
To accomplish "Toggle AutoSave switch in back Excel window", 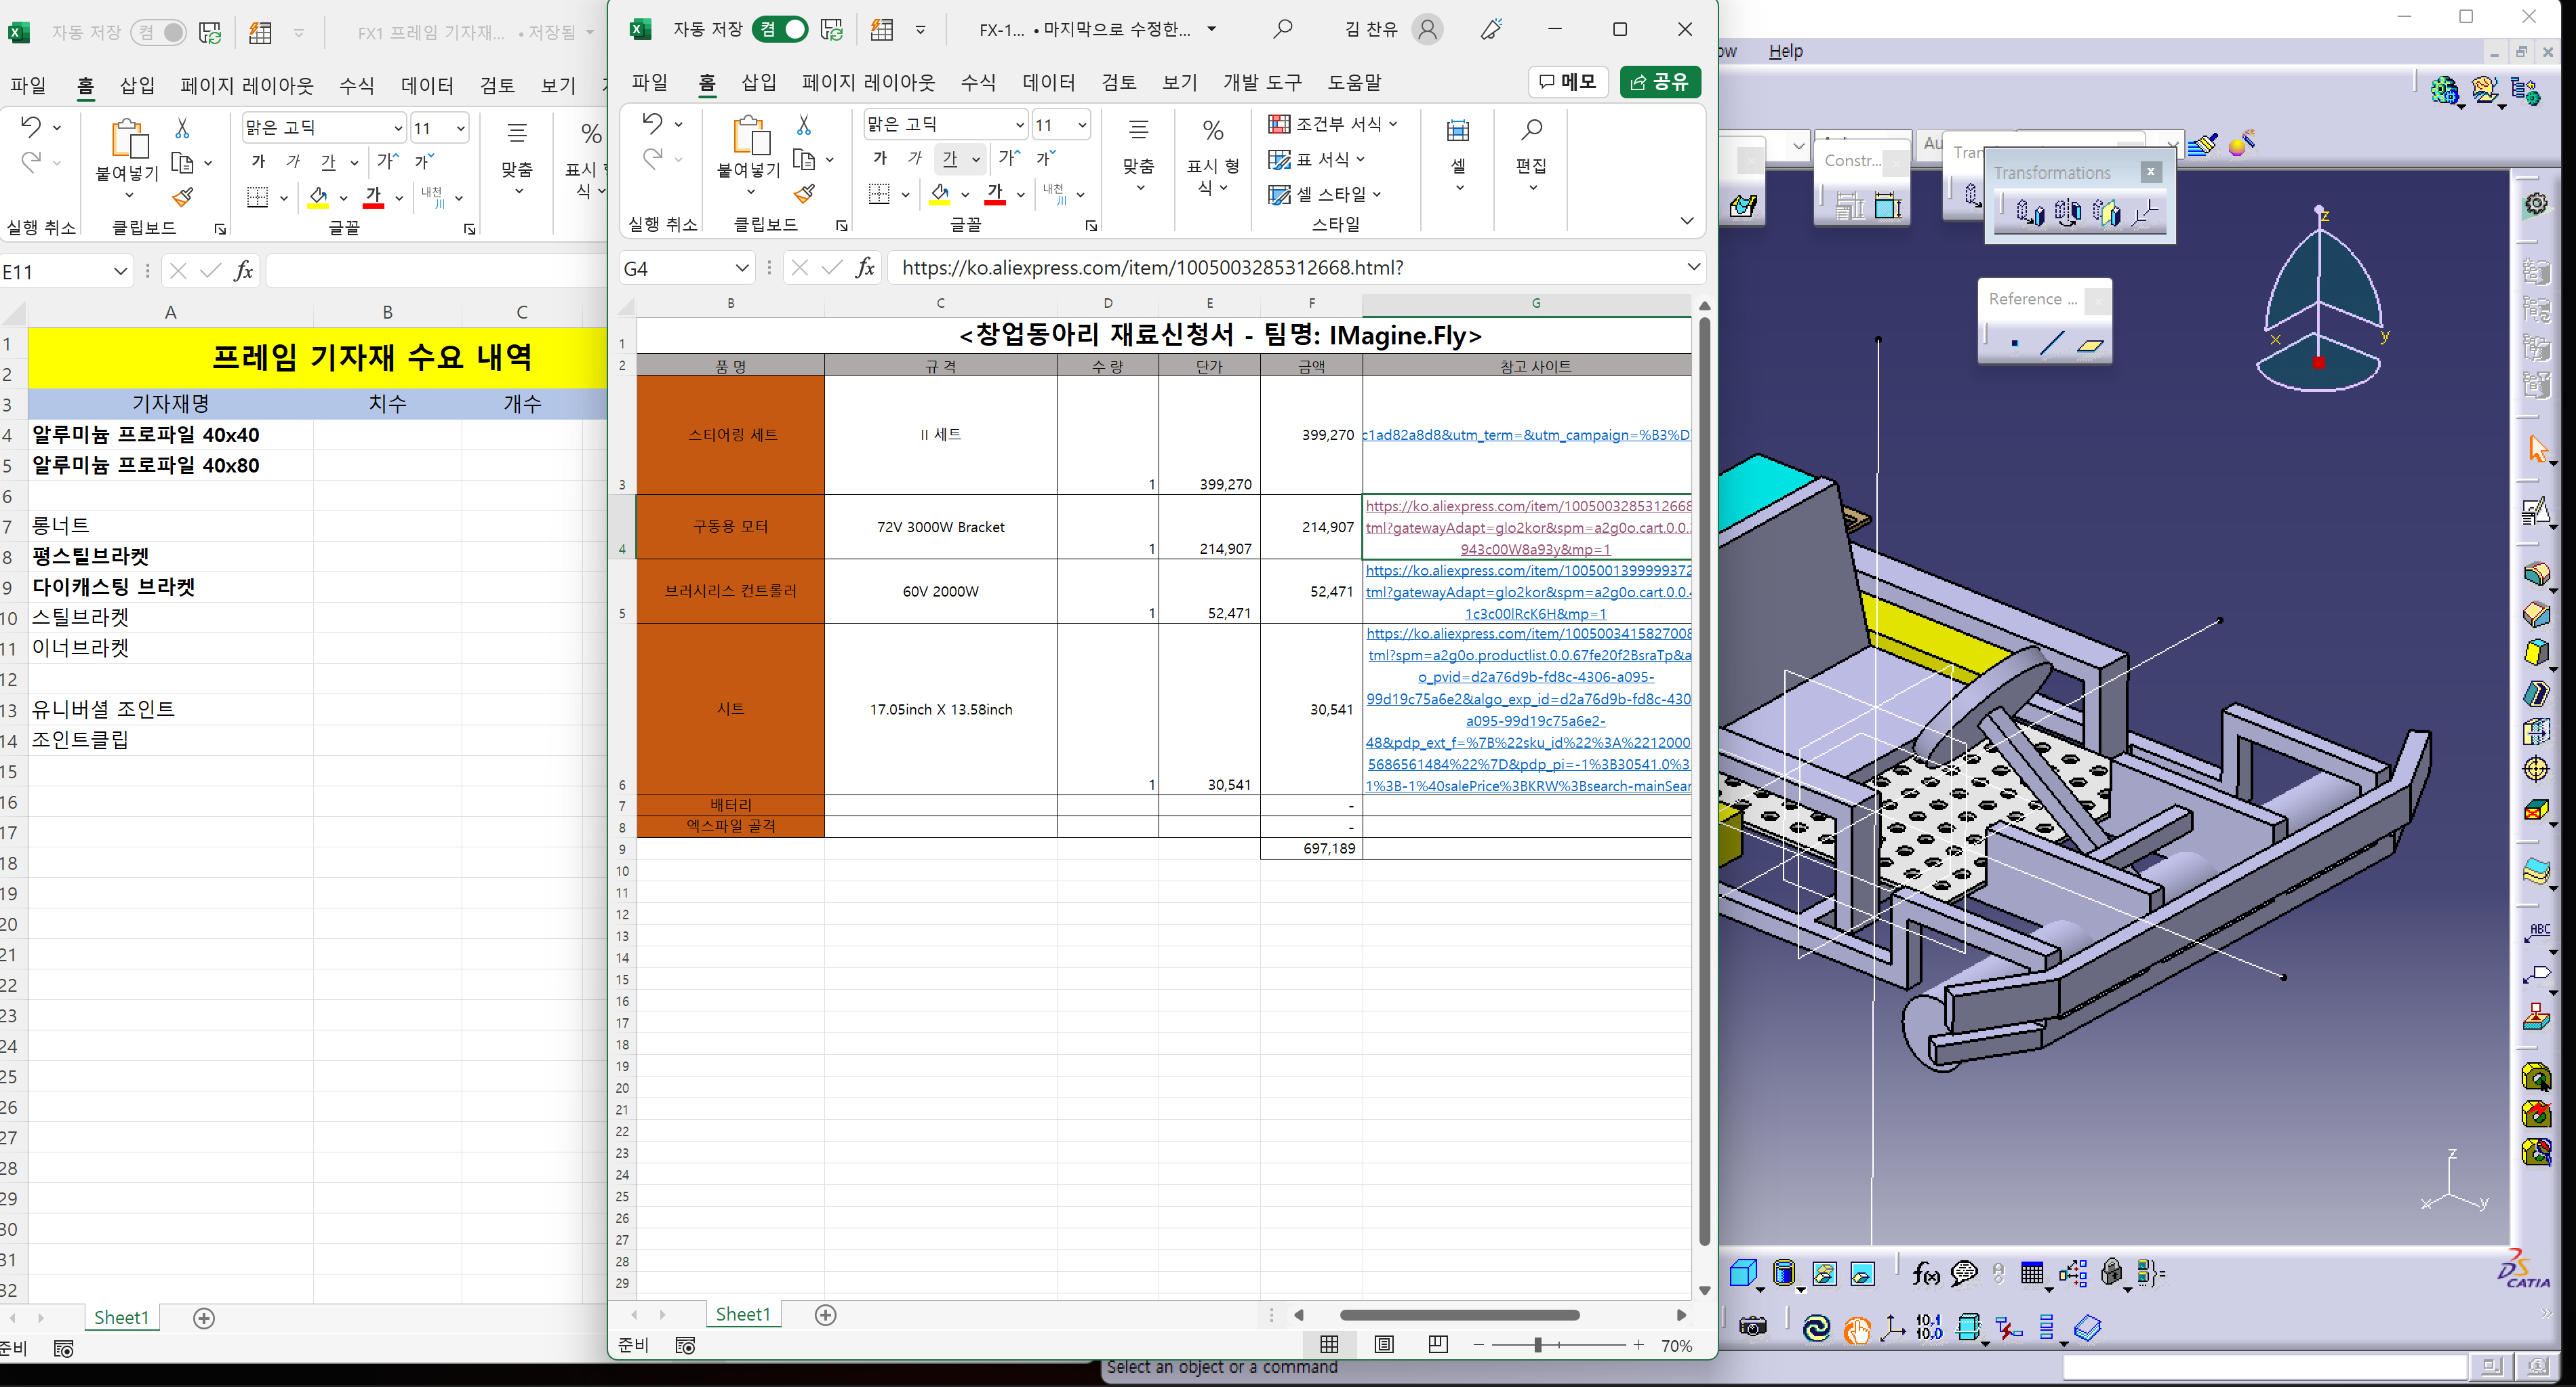I will tap(159, 32).
